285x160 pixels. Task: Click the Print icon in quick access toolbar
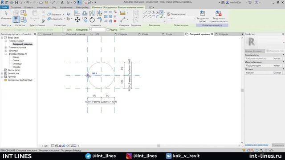click(x=41, y=2)
